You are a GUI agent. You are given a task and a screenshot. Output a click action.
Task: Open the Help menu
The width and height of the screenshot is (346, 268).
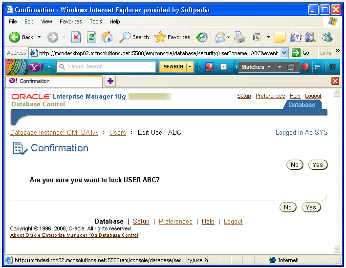pyautogui.click(x=115, y=21)
